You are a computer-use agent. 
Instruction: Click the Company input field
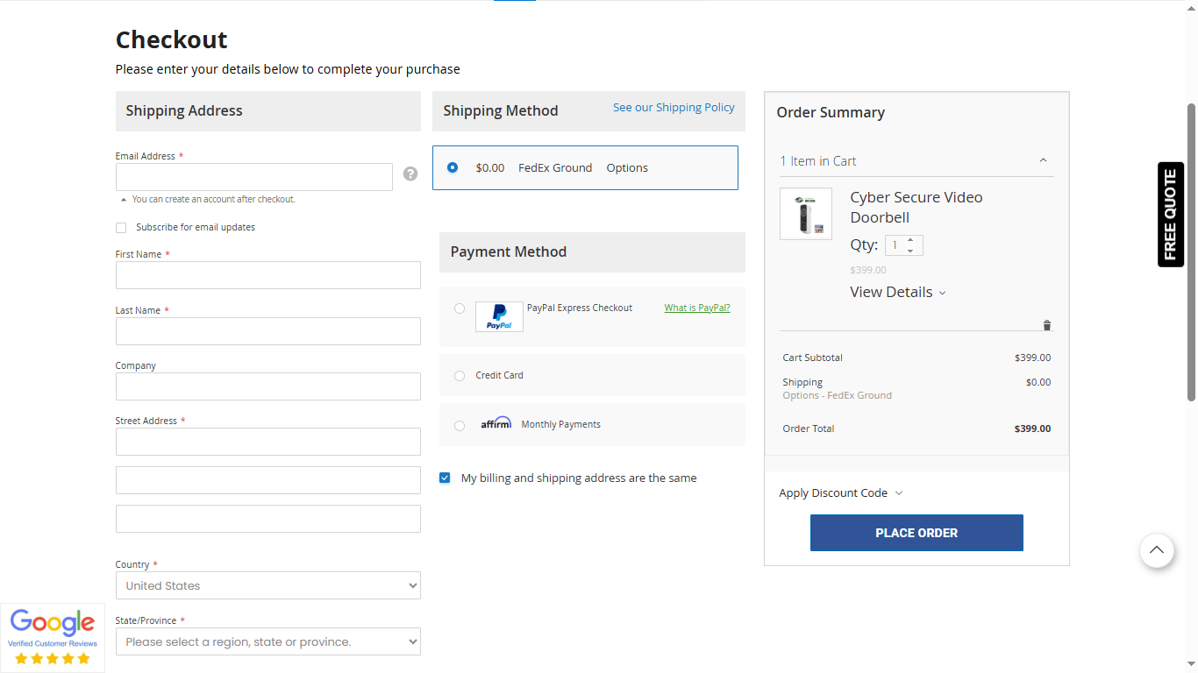[x=268, y=386]
